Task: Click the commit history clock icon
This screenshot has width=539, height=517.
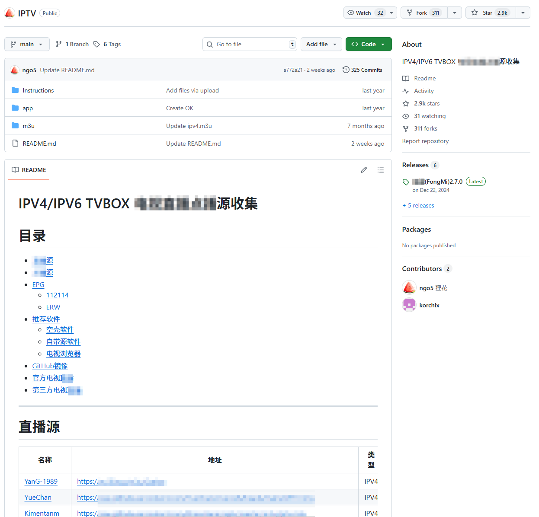Action: click(x=346, y=70)
